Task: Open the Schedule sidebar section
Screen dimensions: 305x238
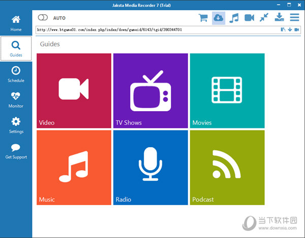Action: [x=16, y=74]
